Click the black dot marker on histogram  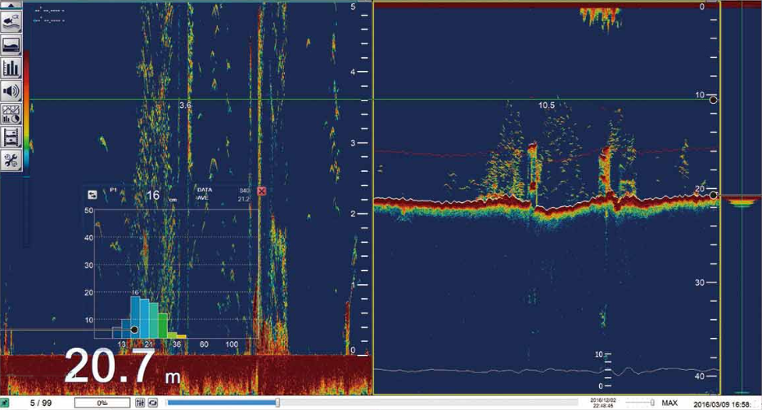pyautogui.click(x=134, y=329)
